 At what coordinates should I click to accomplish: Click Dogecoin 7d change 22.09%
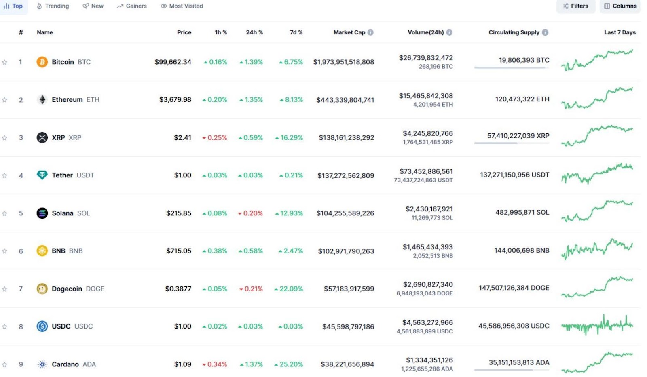288,289
